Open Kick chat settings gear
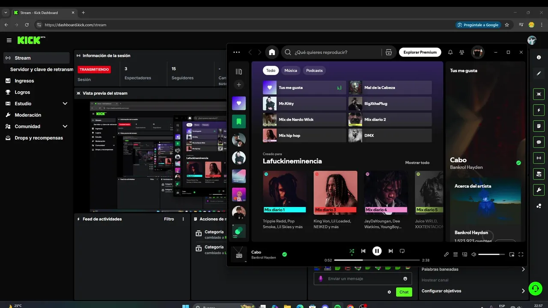The height and width of the screenshot is (308, 548). click(x=389, y=292)
